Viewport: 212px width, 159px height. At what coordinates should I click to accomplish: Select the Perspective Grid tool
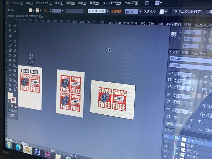click(x=15, y=66)
